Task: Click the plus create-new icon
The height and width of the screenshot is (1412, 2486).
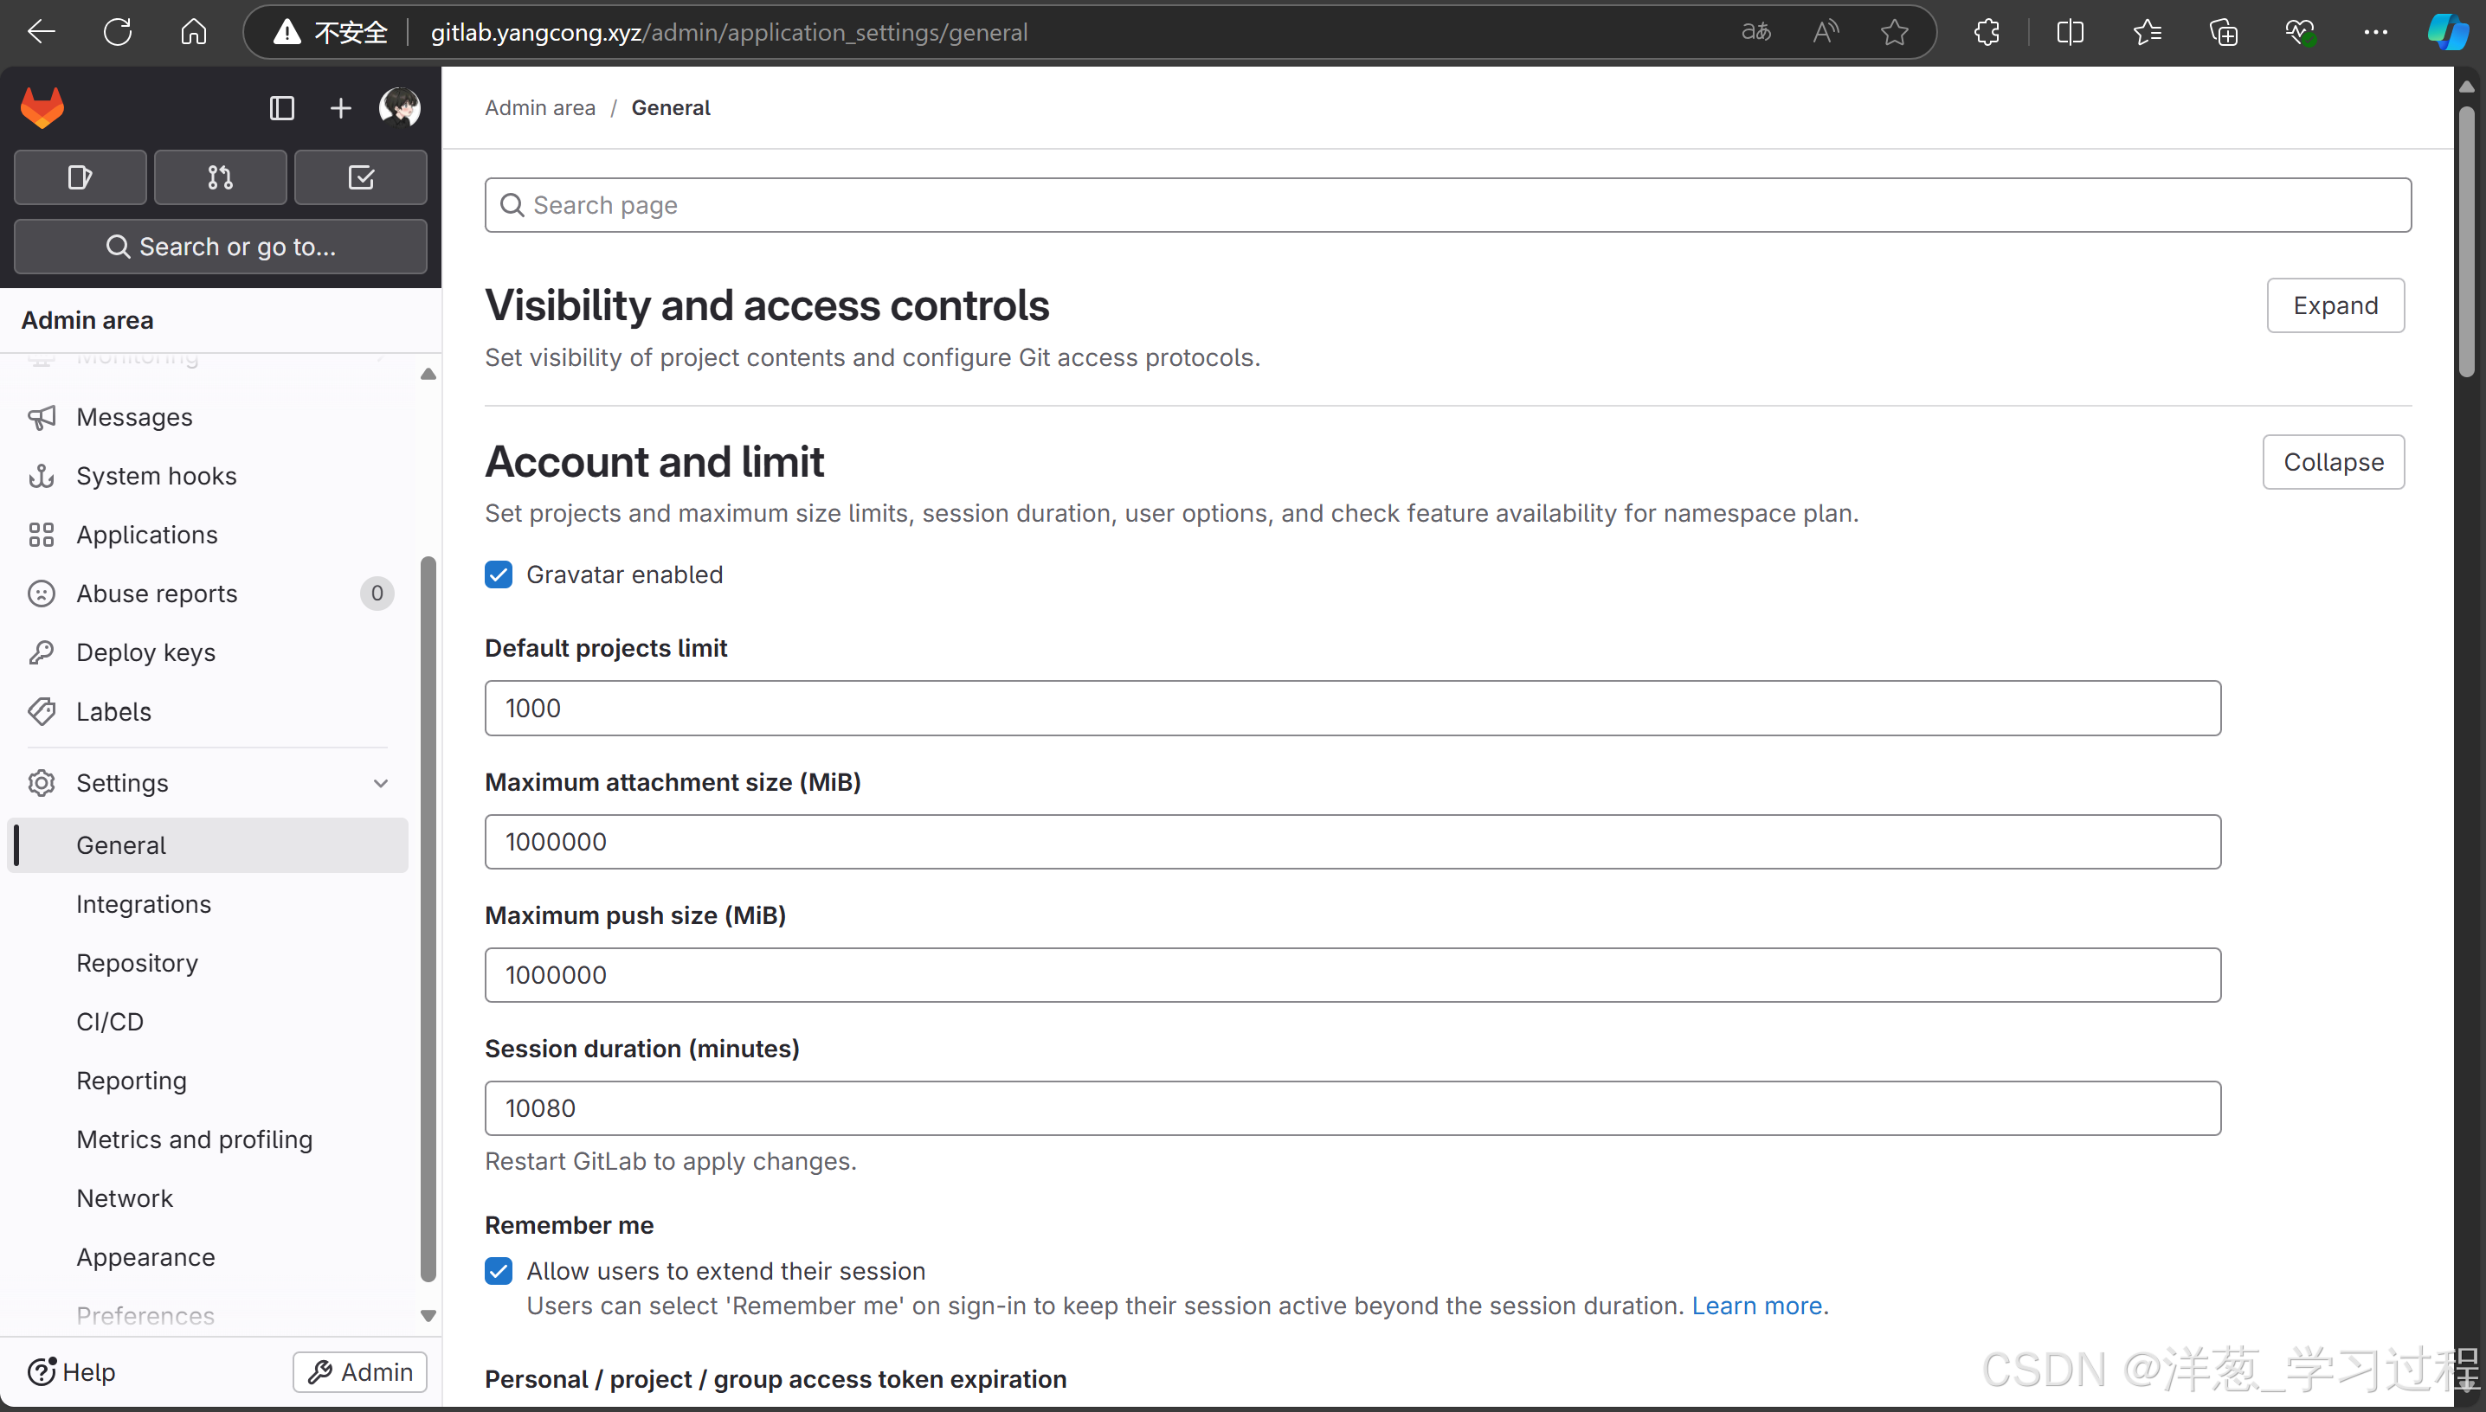Action: point(340,107)
